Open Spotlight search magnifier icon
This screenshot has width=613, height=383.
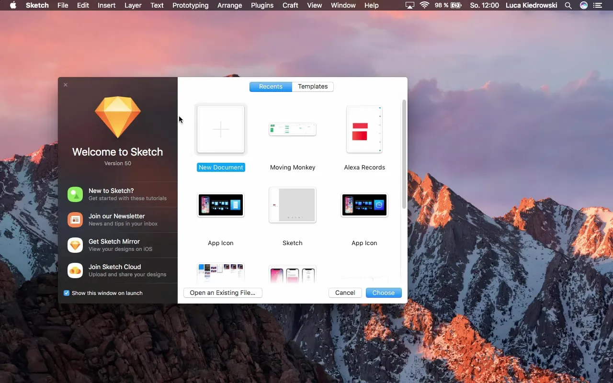(568, 5)
